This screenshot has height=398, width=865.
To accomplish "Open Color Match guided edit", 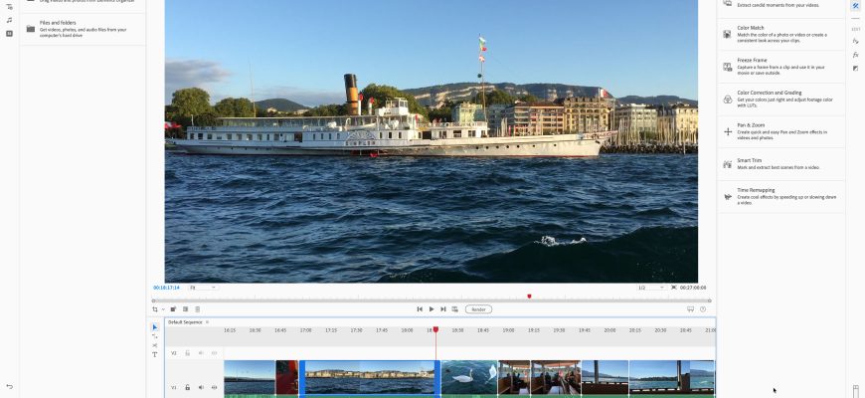I will click(x=781, y=34).
